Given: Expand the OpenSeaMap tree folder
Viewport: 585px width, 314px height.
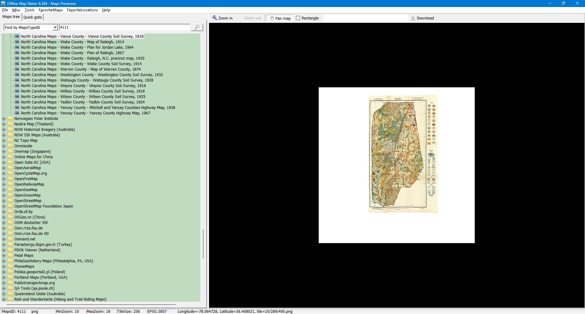Looking at the screenshot, I should point(4,190).
